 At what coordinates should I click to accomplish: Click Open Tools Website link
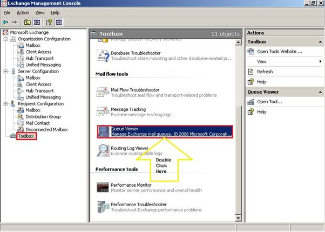(x=280, y=52)
